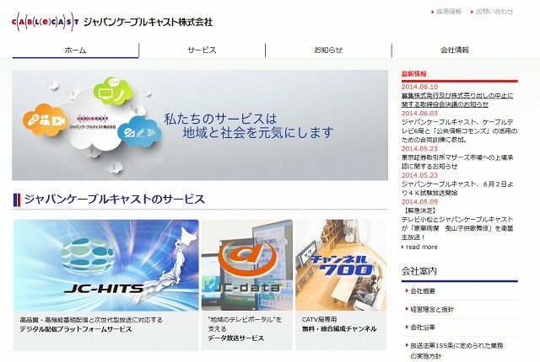Screen dimensions: 540x362
Task: Click the CABLECAST logo in header
Action: 45,22
